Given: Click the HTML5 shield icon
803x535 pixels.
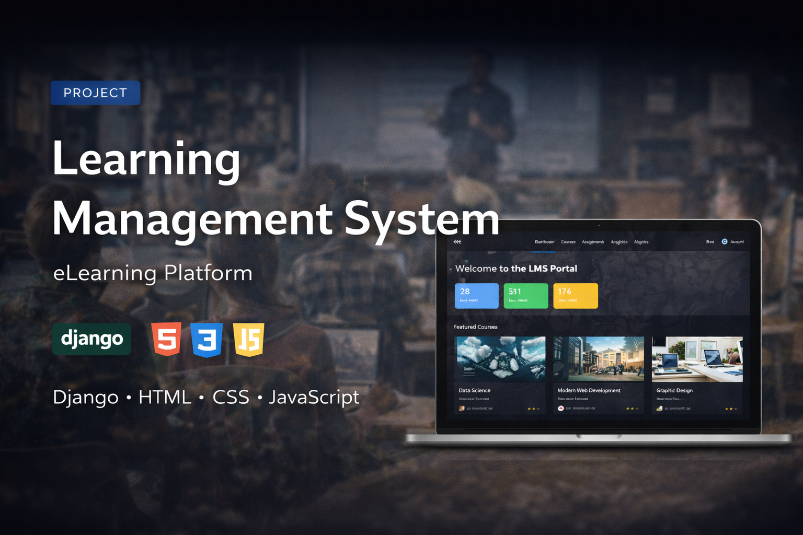Looking at the screenshot, I should tap(166, 340).
